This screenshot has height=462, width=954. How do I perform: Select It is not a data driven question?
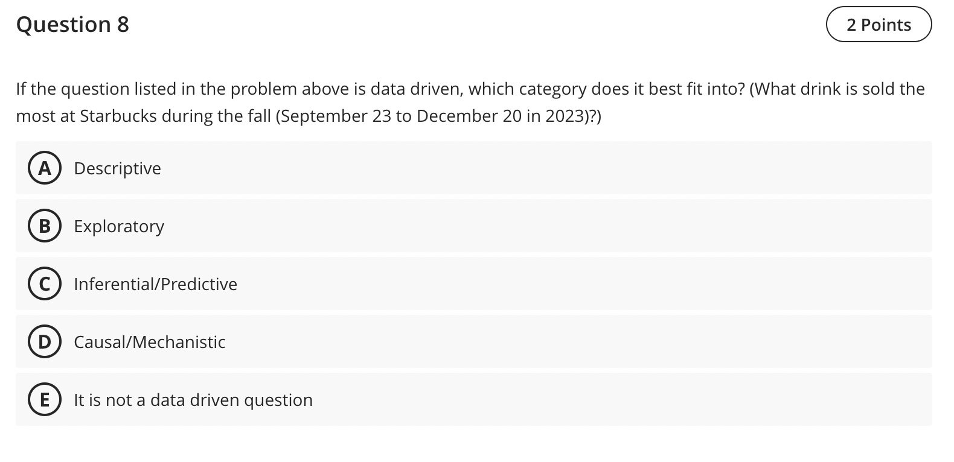coord(193,400)
